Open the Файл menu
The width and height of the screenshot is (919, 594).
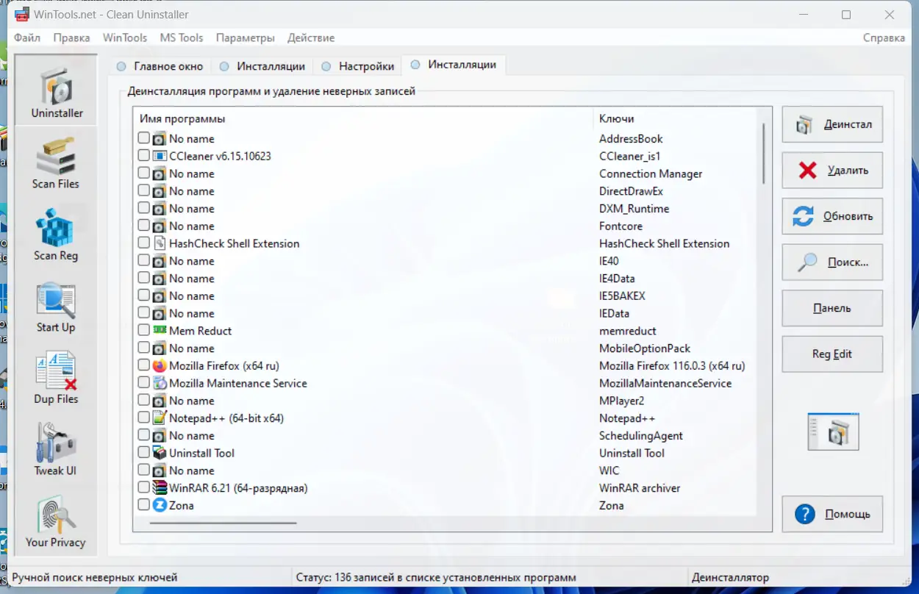click(x=27, y=37)
